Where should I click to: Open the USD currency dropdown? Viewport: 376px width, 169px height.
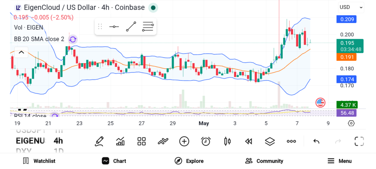click(x=351, y=7)
